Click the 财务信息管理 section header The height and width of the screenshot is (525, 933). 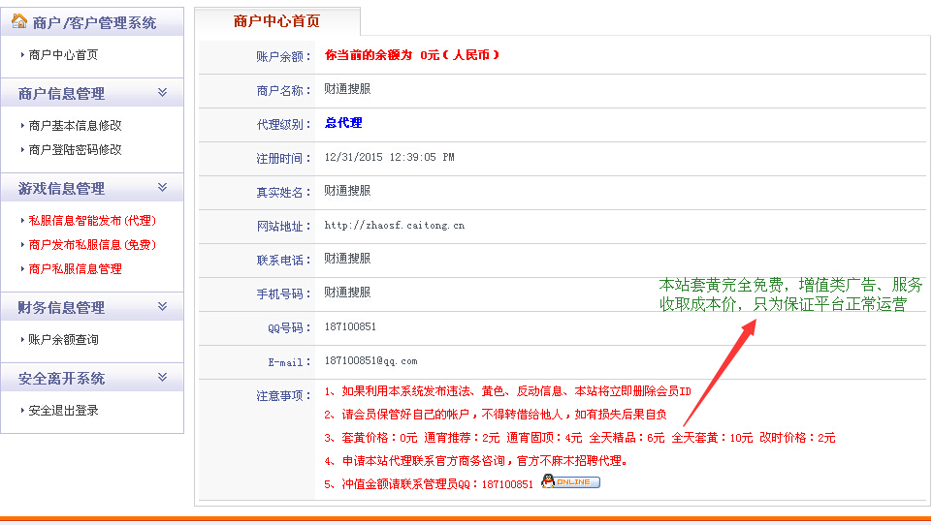pos(92,307)
